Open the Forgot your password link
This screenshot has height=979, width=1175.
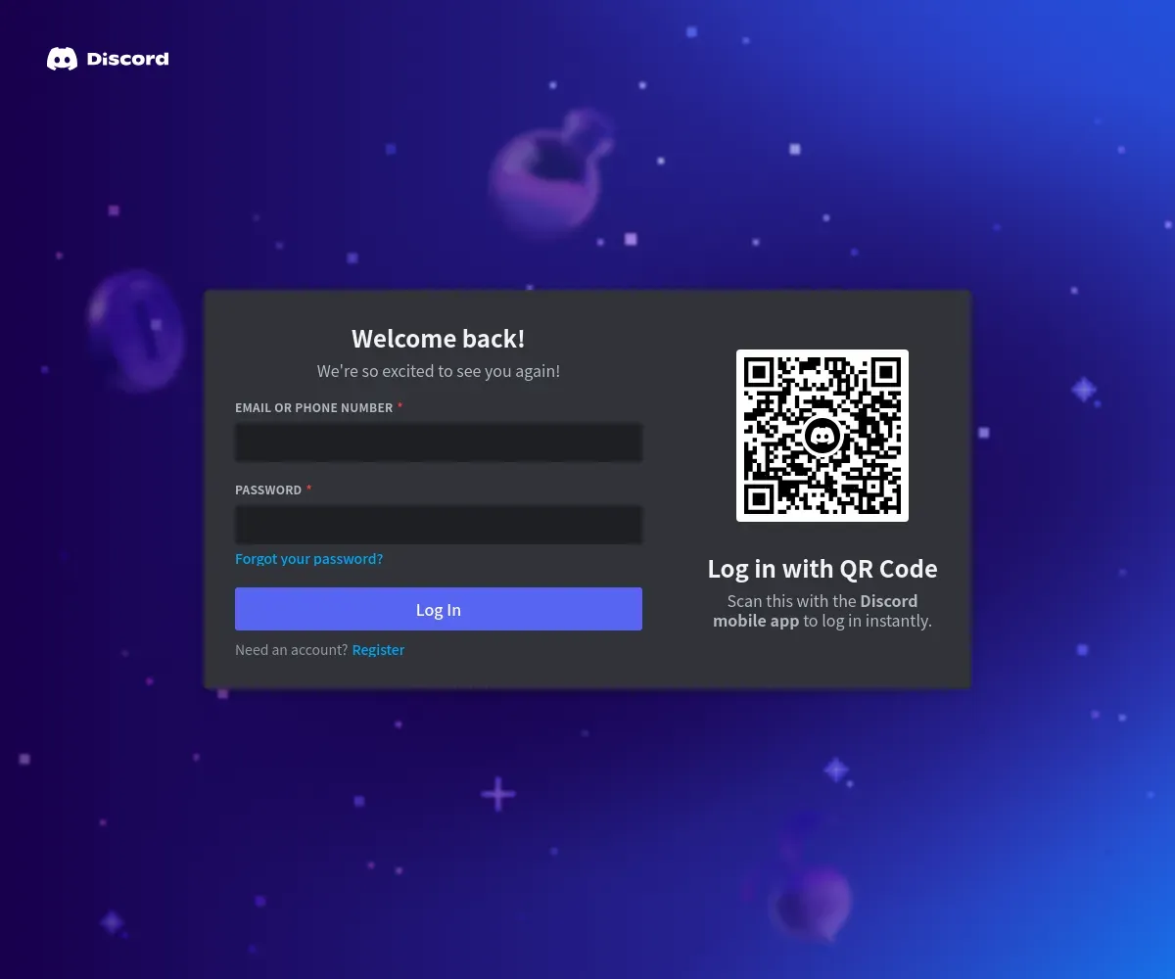[309, 559]
